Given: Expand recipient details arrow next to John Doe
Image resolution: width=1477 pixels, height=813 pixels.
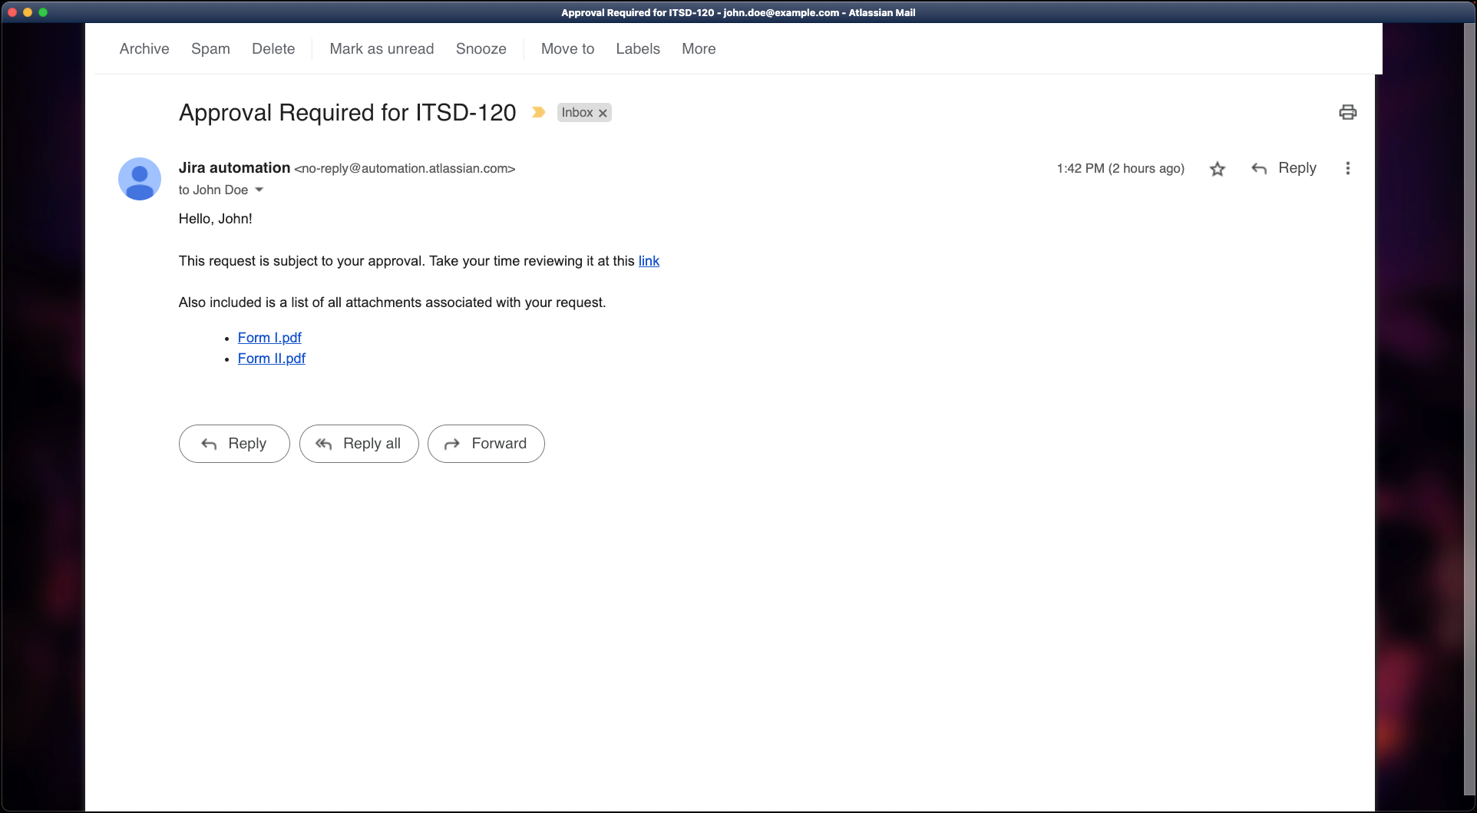Looking at the screenshot, I should (259, 190).
